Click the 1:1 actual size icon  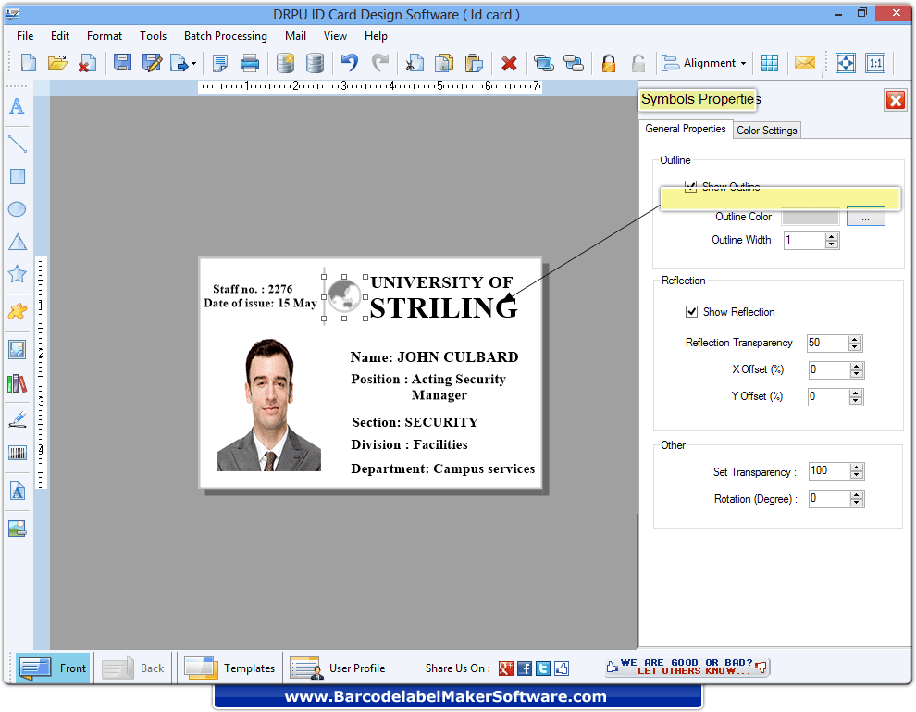[875, 63]
